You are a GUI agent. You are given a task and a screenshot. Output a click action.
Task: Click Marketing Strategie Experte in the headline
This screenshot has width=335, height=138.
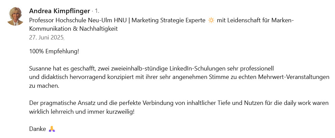pos(169,21)
